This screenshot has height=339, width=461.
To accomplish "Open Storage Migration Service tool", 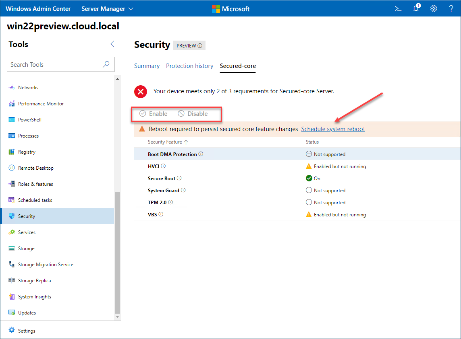I will click(58, 265).
